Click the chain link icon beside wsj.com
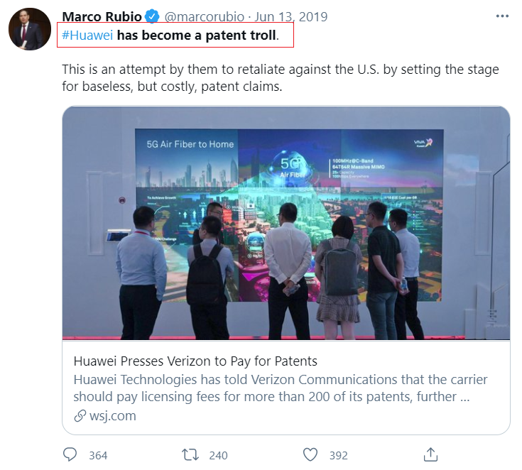Viewport: 522px width, 470px height. [80, 416]
